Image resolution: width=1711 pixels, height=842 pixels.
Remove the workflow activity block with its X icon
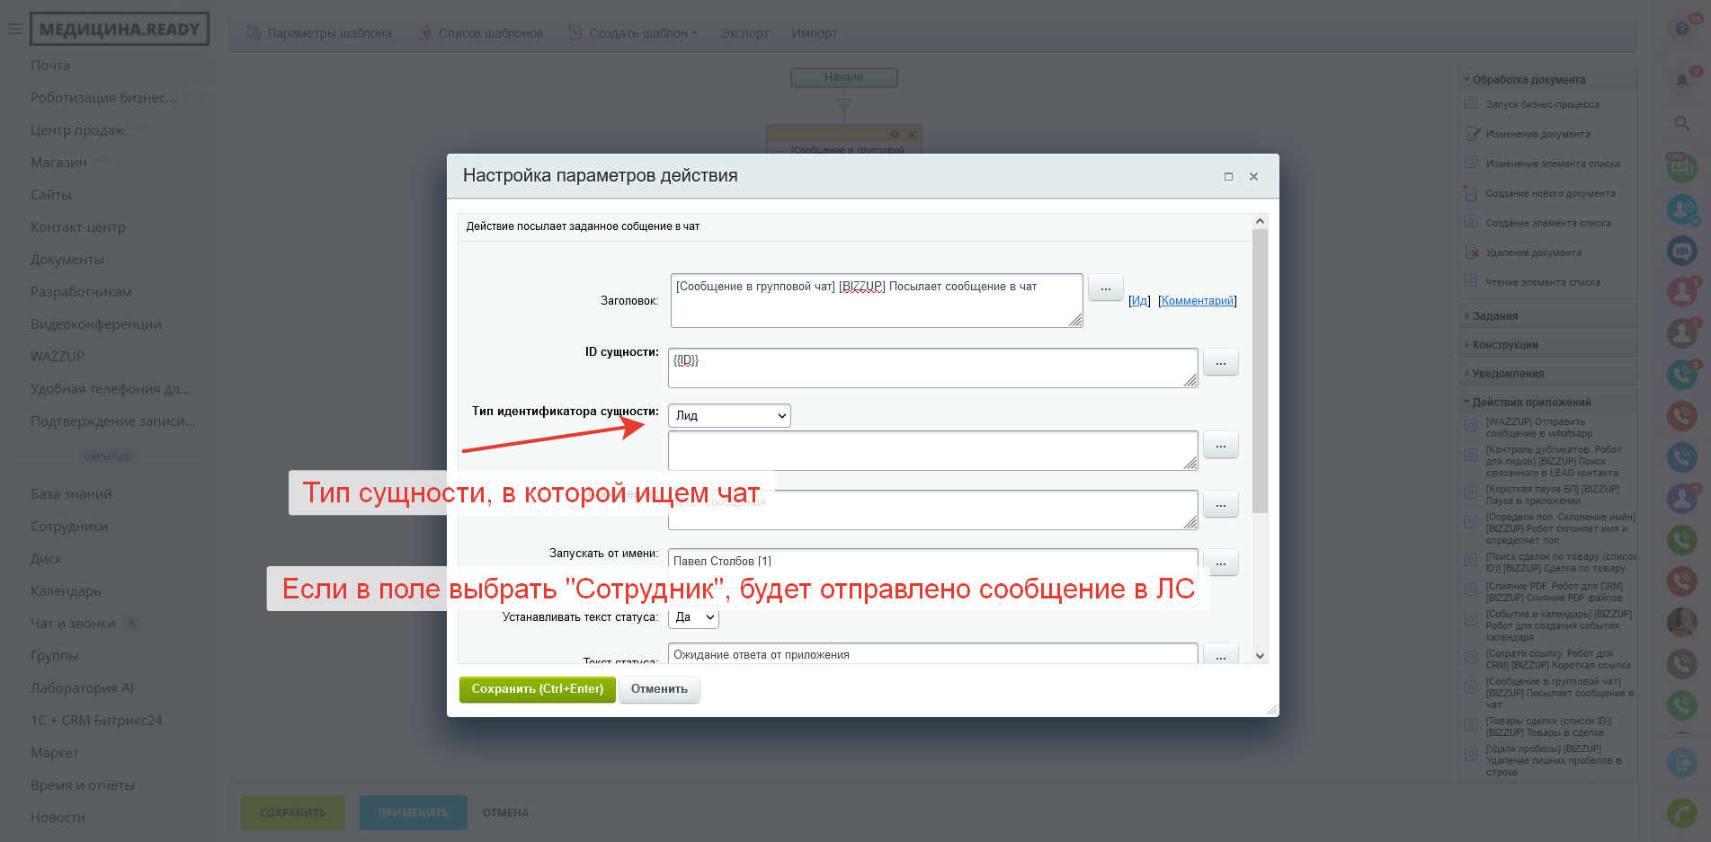click(x=912, y=134)
